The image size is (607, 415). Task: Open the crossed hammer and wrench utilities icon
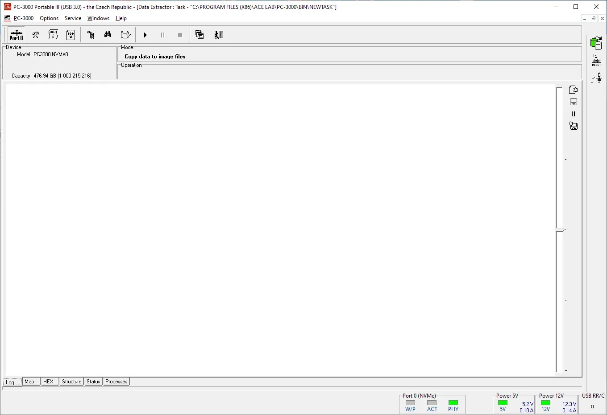(x=36, y=35)
